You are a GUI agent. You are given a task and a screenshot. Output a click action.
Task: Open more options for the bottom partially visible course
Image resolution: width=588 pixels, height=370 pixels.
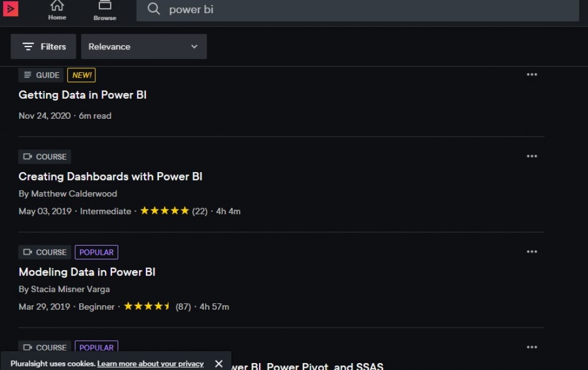click(x=532, y=347)
